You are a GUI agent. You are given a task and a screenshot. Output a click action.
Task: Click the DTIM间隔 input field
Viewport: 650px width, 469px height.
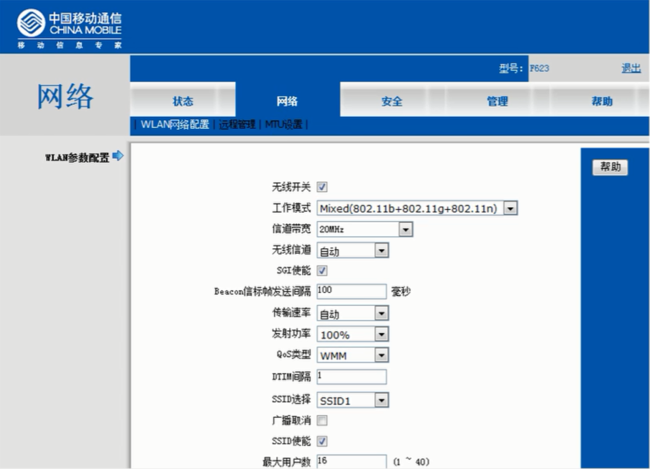point(351,377)
